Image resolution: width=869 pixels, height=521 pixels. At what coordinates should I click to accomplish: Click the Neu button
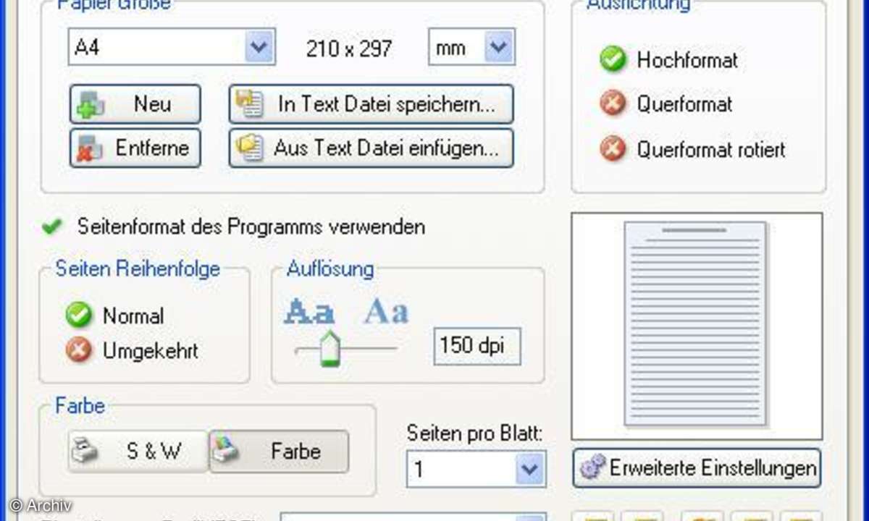(x=135, y=104)
